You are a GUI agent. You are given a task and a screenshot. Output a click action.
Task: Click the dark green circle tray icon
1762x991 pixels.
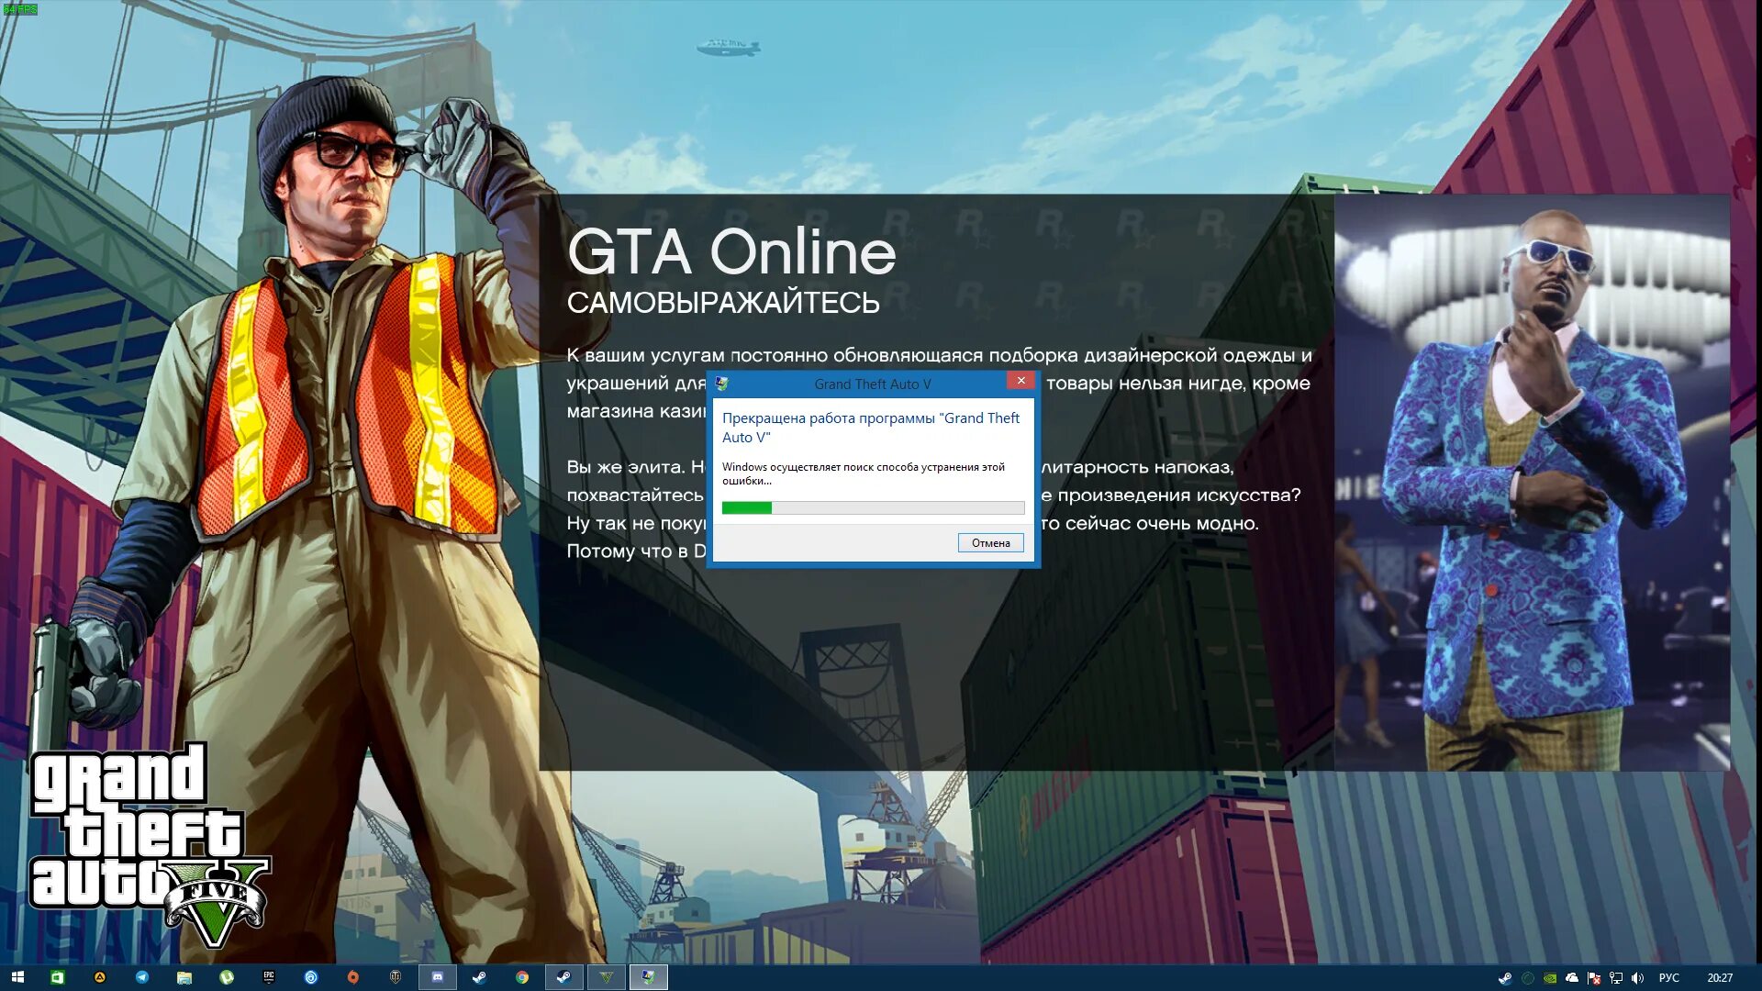[x=1527, y=978]
